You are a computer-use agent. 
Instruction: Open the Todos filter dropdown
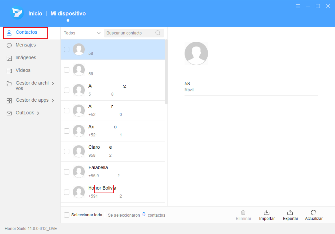point(82,33)
